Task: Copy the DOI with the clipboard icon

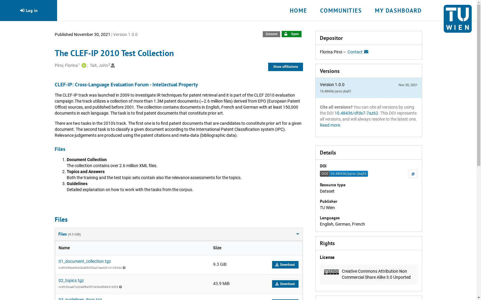Action: pyautogui.click(x=413, y=174)
